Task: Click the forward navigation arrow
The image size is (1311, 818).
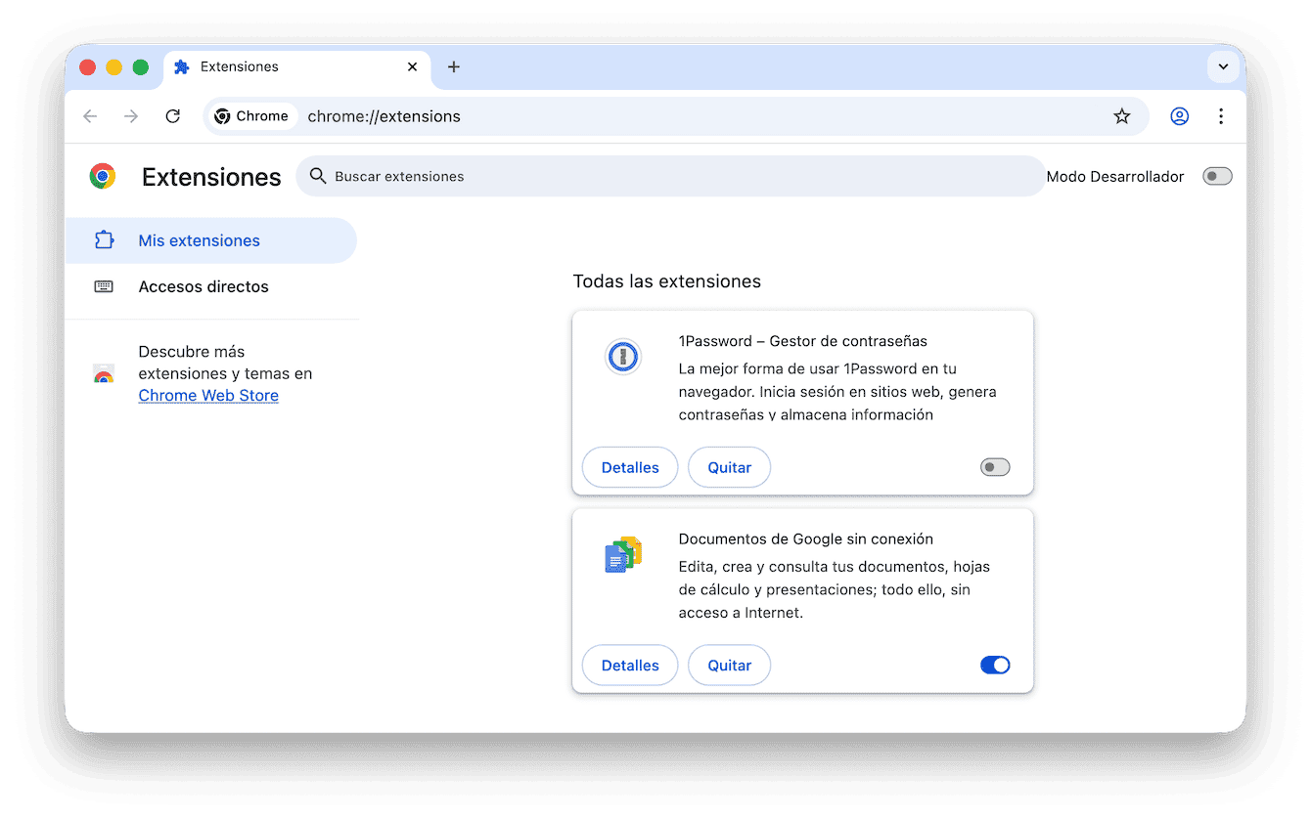Action: point(131,116)
